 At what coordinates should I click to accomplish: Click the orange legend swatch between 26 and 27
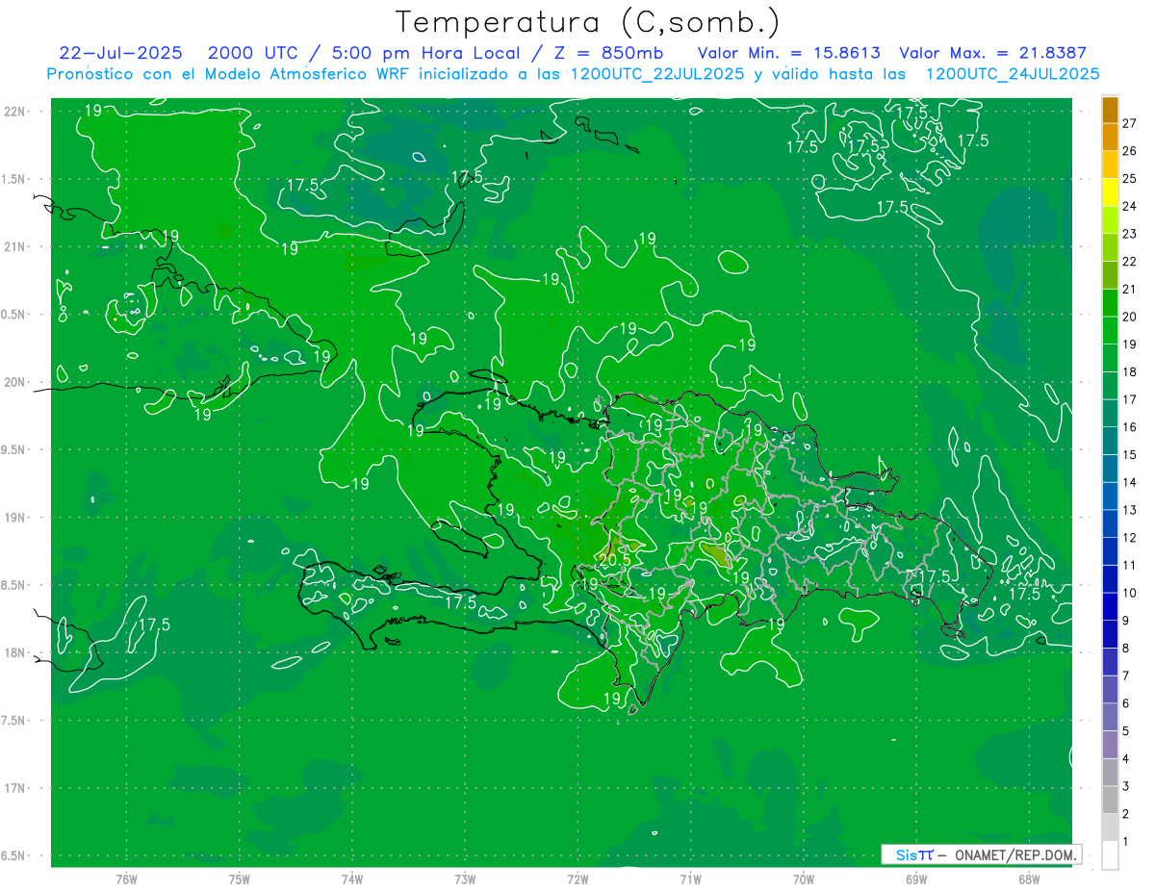pos(1110,138)
